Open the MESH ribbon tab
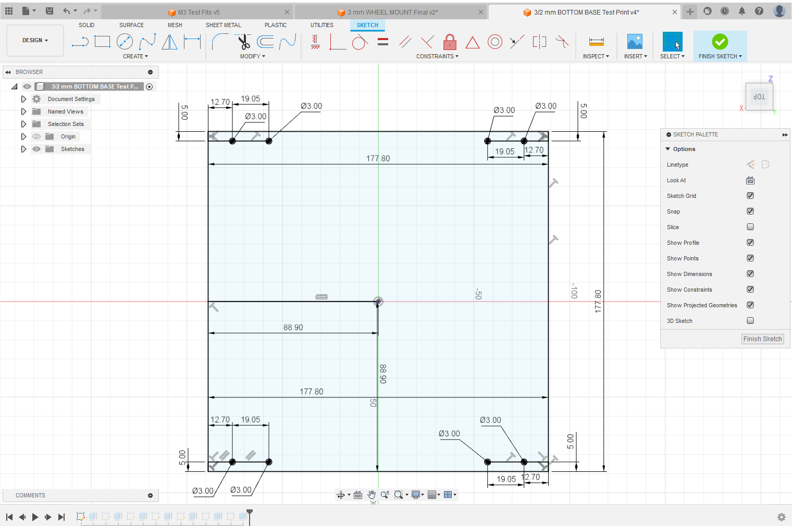Viewport: 792px width, 526px height. click(175, 25)
